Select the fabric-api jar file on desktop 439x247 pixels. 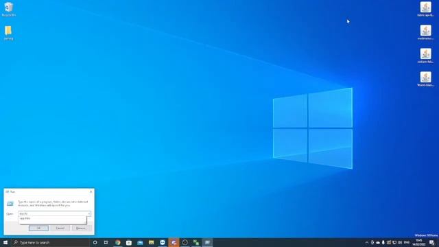pos(425,9)
